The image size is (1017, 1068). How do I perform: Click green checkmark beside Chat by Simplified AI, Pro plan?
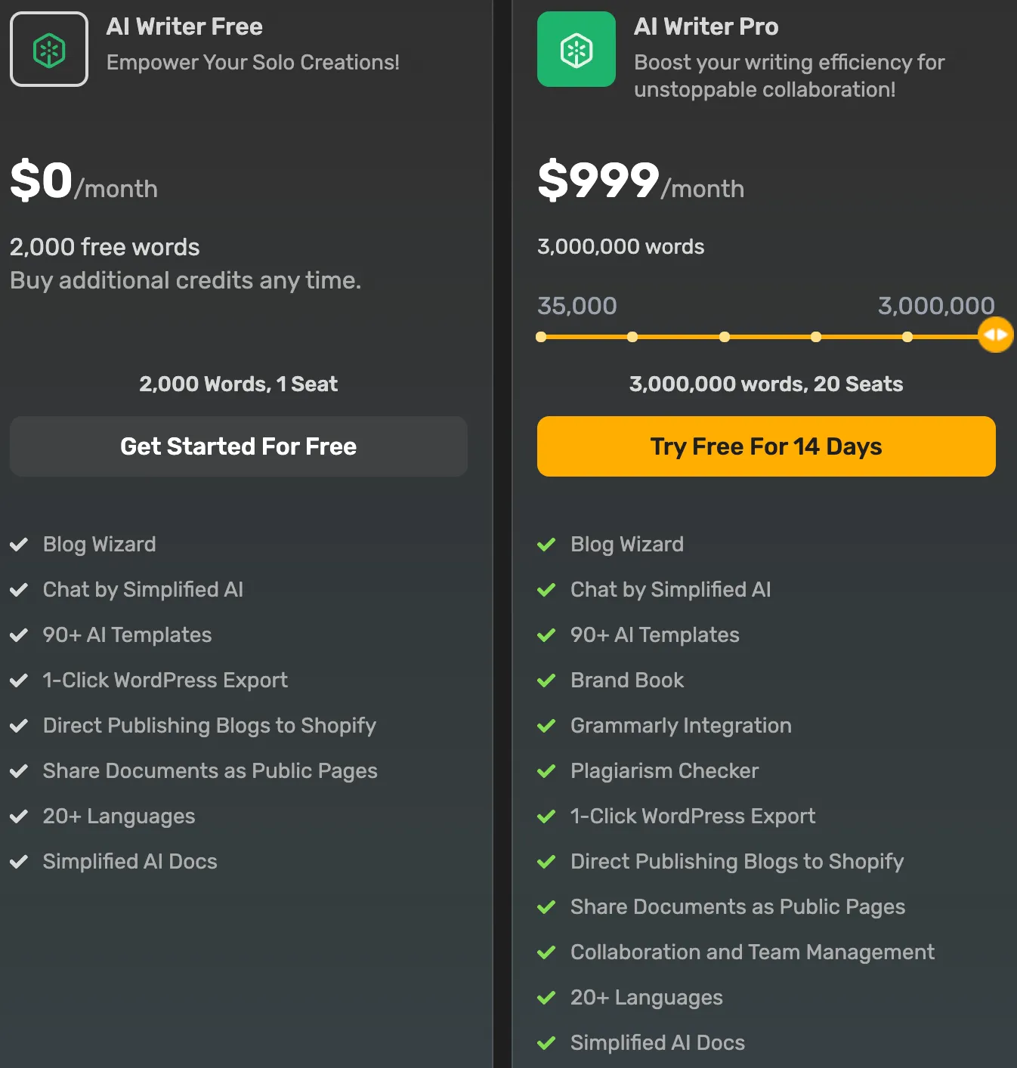(546, 589)
